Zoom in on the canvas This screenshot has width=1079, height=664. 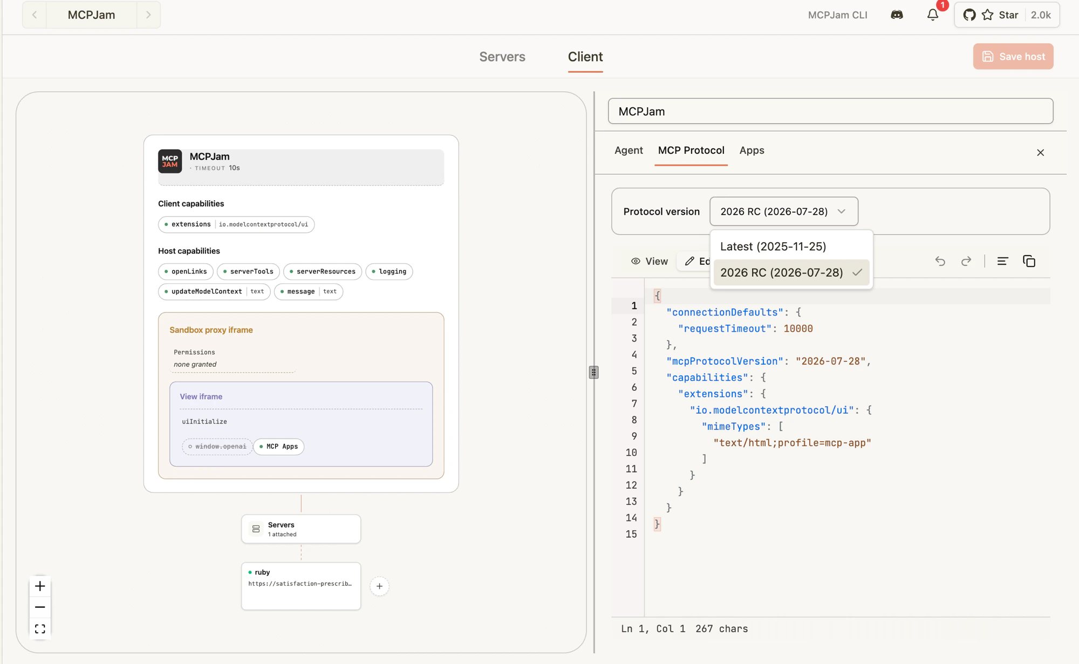[x=40, y=586]
